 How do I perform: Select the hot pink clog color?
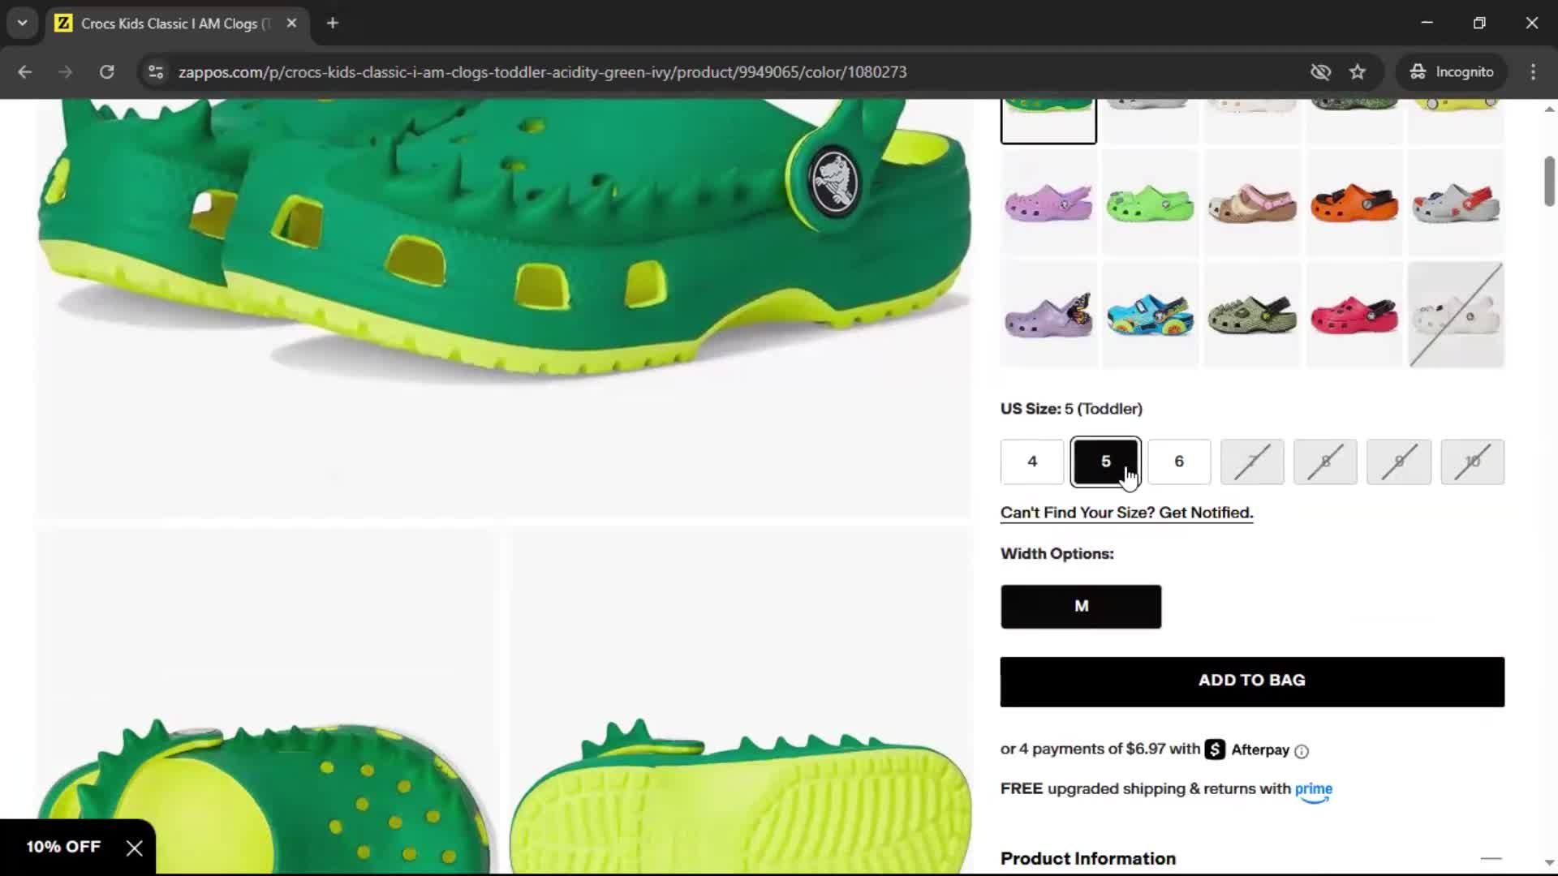[1354, 315]
